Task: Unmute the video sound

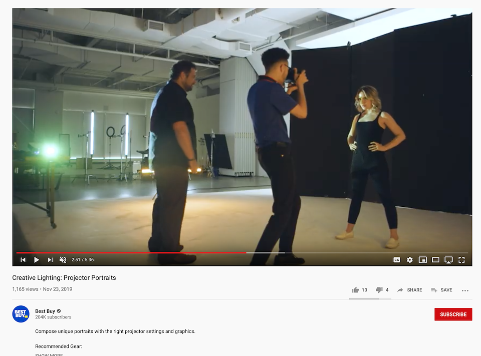Action: (63, 260)
